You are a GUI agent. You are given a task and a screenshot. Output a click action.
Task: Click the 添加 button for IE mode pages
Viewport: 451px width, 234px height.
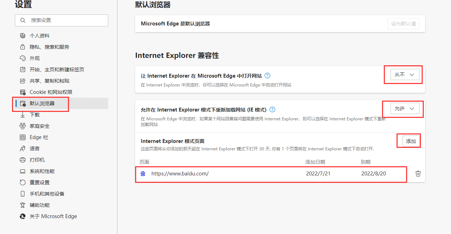[x=411, y=141]
